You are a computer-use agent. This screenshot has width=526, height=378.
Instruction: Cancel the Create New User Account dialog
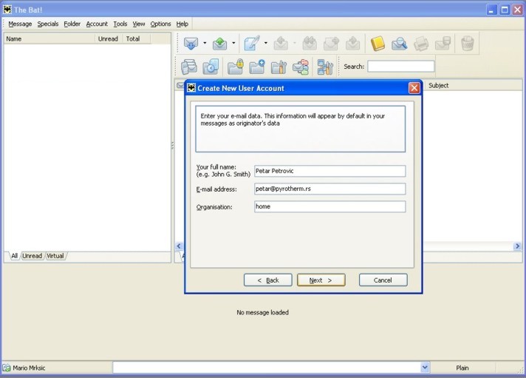(383, 280)
